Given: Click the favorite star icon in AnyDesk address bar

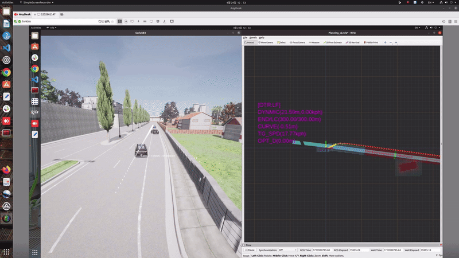Looking at the screenshot, I should (x=112, y=21).
